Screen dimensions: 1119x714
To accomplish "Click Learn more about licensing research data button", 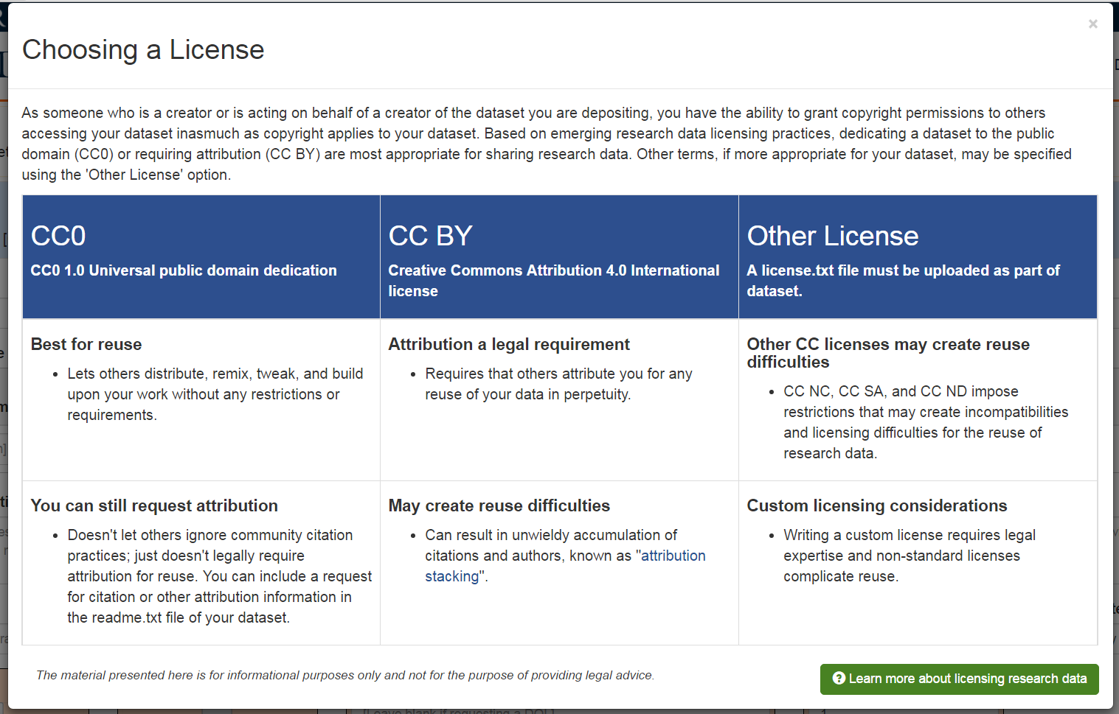I will click(x=959, y=679).
